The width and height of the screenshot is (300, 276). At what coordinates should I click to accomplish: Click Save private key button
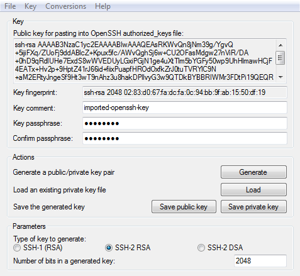tap(253, 207)
